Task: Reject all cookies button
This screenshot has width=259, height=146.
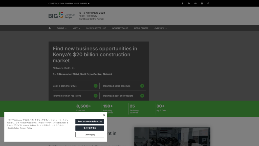Action: tap(90, 128)
